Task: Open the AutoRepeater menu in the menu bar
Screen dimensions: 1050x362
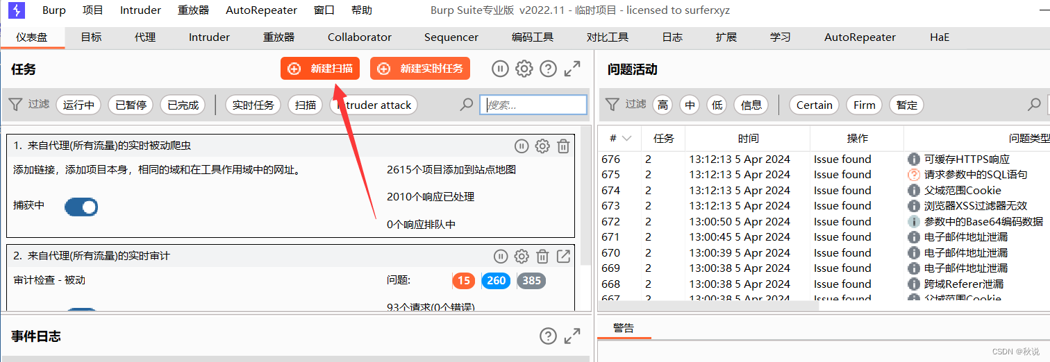Action: [x=261, y=10]
